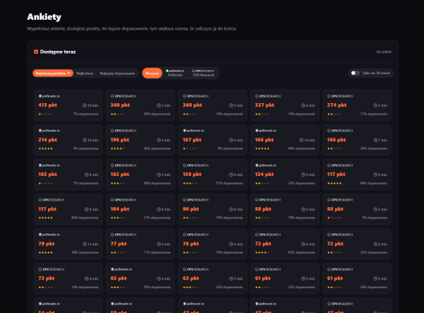This screenshot has height=313, width=424.
Task: Filter surveys by CPX Research provider
Action: coord(204,73)
